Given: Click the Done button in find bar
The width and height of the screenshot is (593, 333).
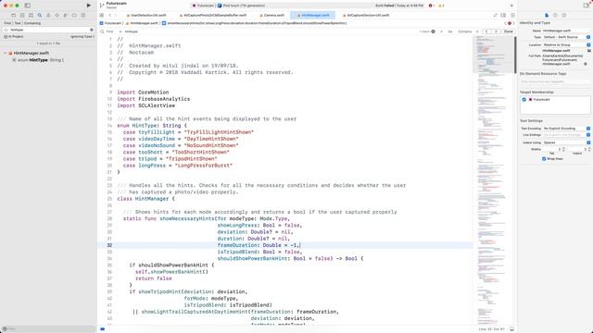Looking at the screenshot, I should [x=509, y=31].
